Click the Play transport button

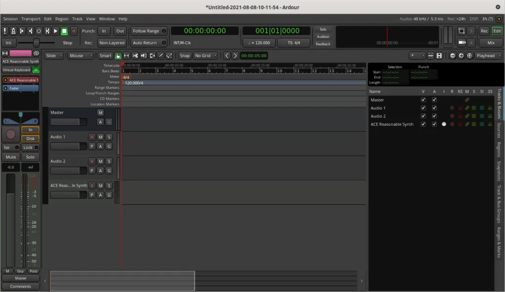tap(55, 31)
